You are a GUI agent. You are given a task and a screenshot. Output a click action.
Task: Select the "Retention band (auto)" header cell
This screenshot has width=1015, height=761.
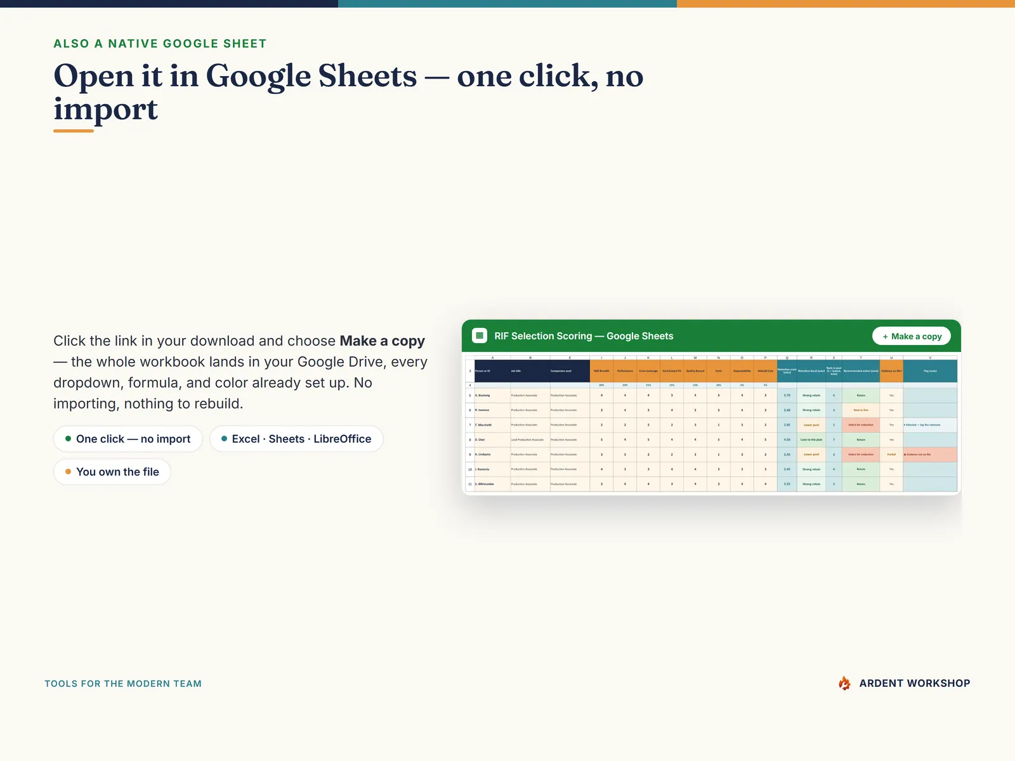pos(811,371)
